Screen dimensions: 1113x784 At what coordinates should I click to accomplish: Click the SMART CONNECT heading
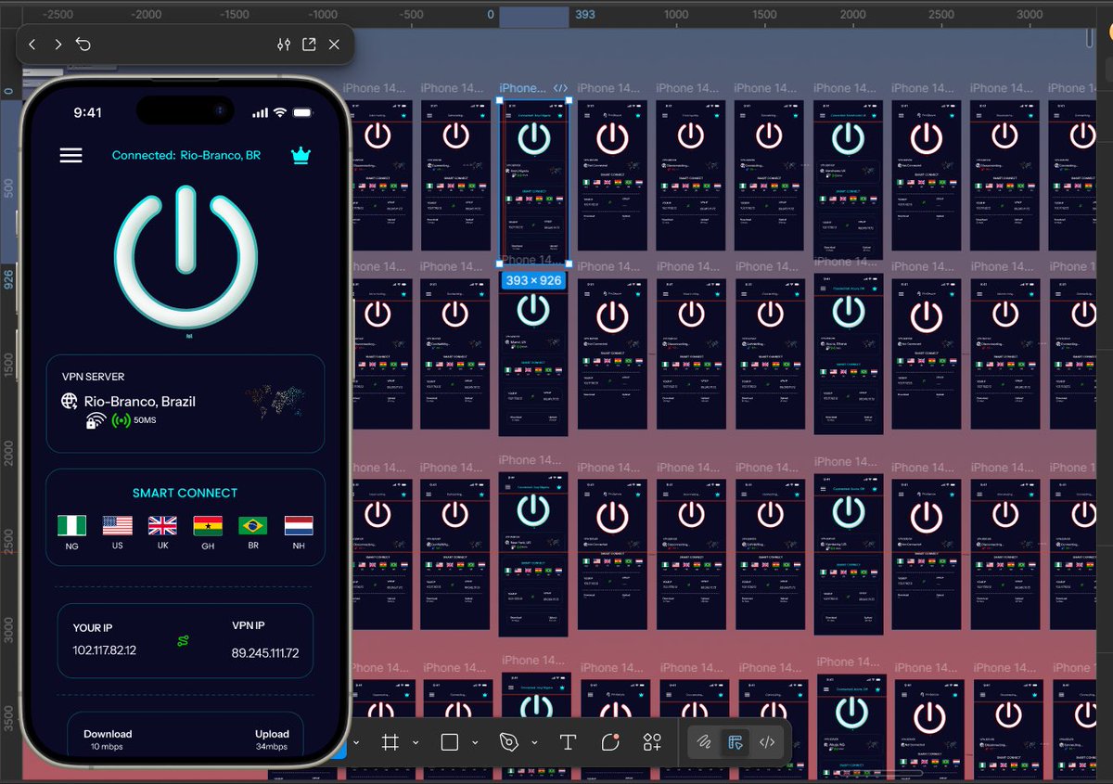coord(185,493)
